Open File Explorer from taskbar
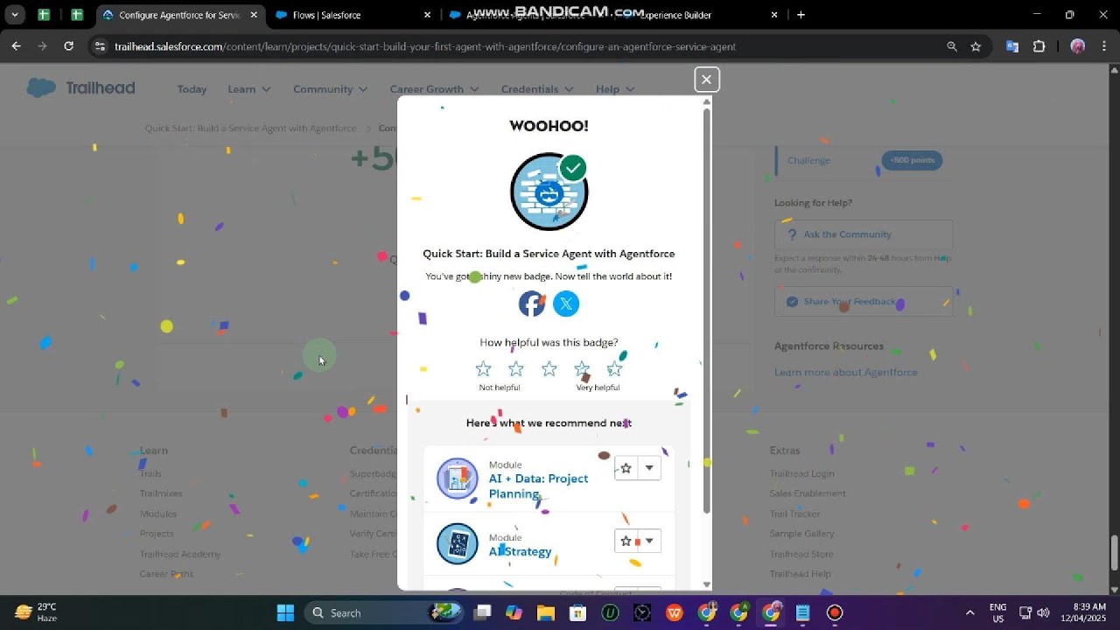Viewport: 1120px width, 630px height. [x=546, y=612]
